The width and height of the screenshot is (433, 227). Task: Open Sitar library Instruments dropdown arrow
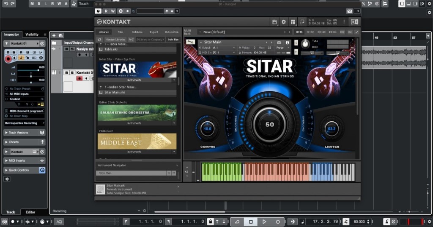[174, 80]
